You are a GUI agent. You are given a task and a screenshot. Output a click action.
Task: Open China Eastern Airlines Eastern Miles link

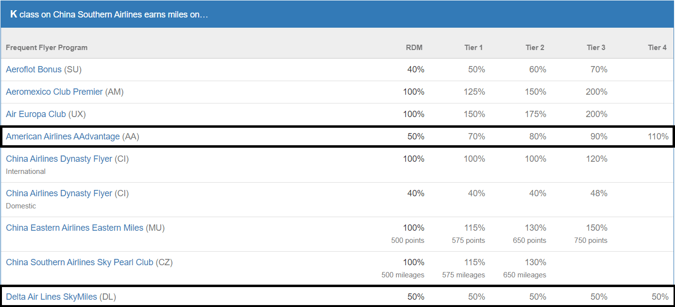(x=75, y=228)
